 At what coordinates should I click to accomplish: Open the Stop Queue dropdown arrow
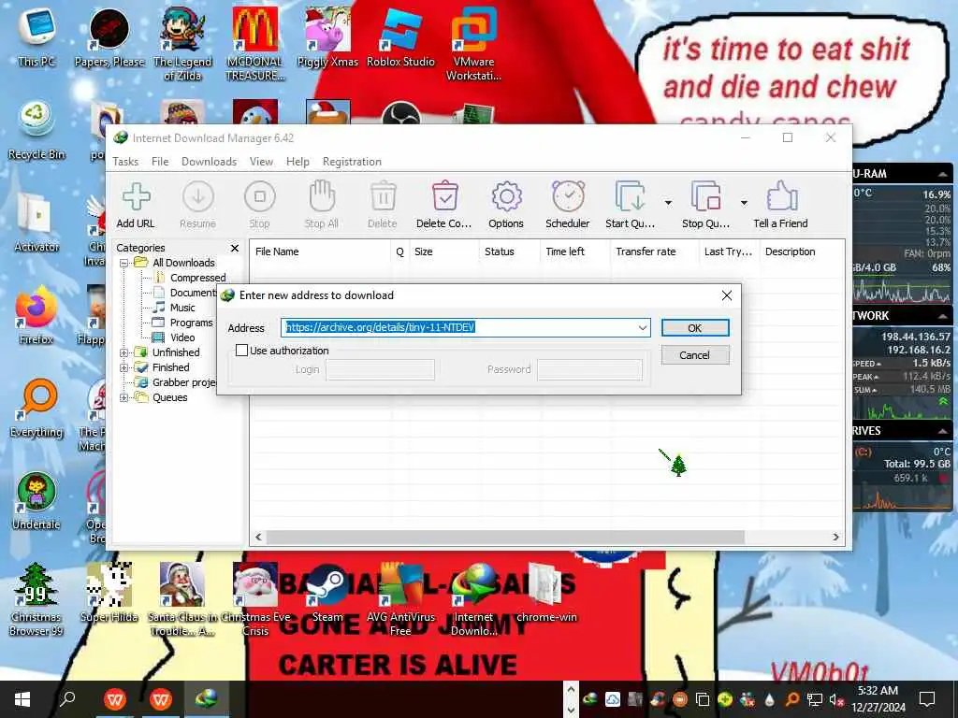pos(744,202)
